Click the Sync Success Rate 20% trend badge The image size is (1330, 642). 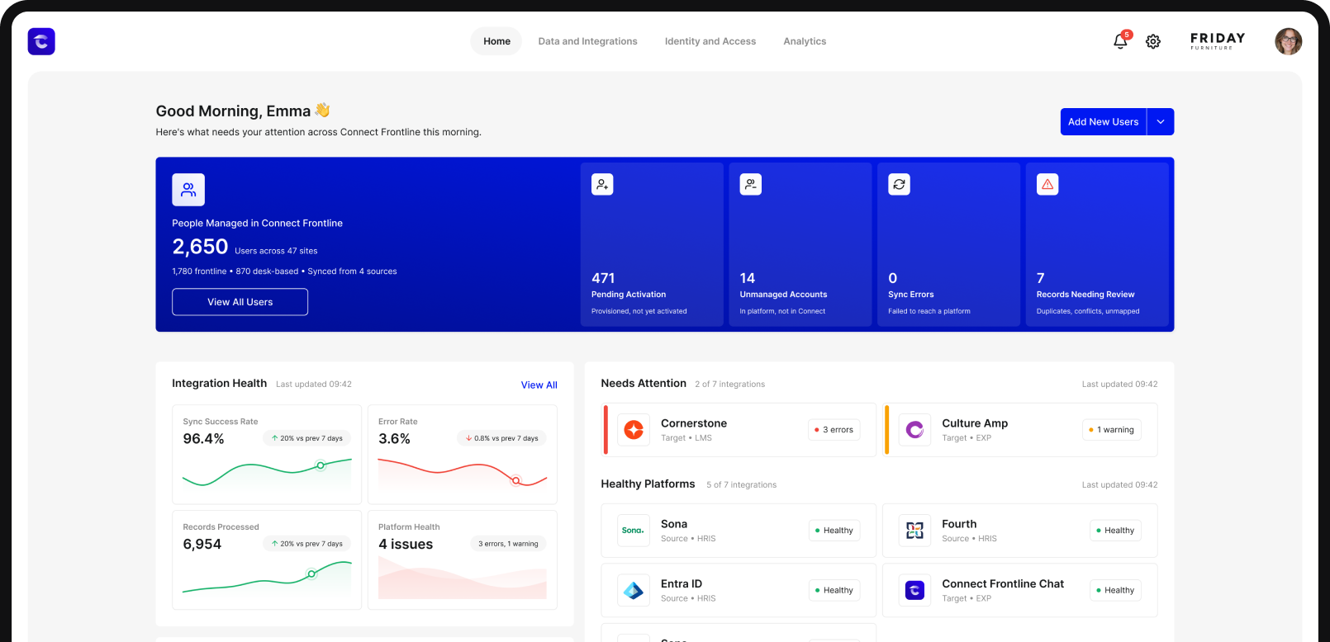[x=307, y=438]
